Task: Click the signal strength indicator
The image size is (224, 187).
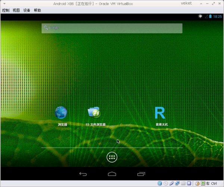Action: click(x=206, y=16)
